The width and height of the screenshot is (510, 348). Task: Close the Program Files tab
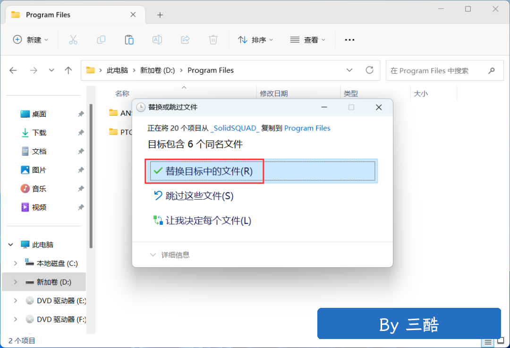coord(133,15)
